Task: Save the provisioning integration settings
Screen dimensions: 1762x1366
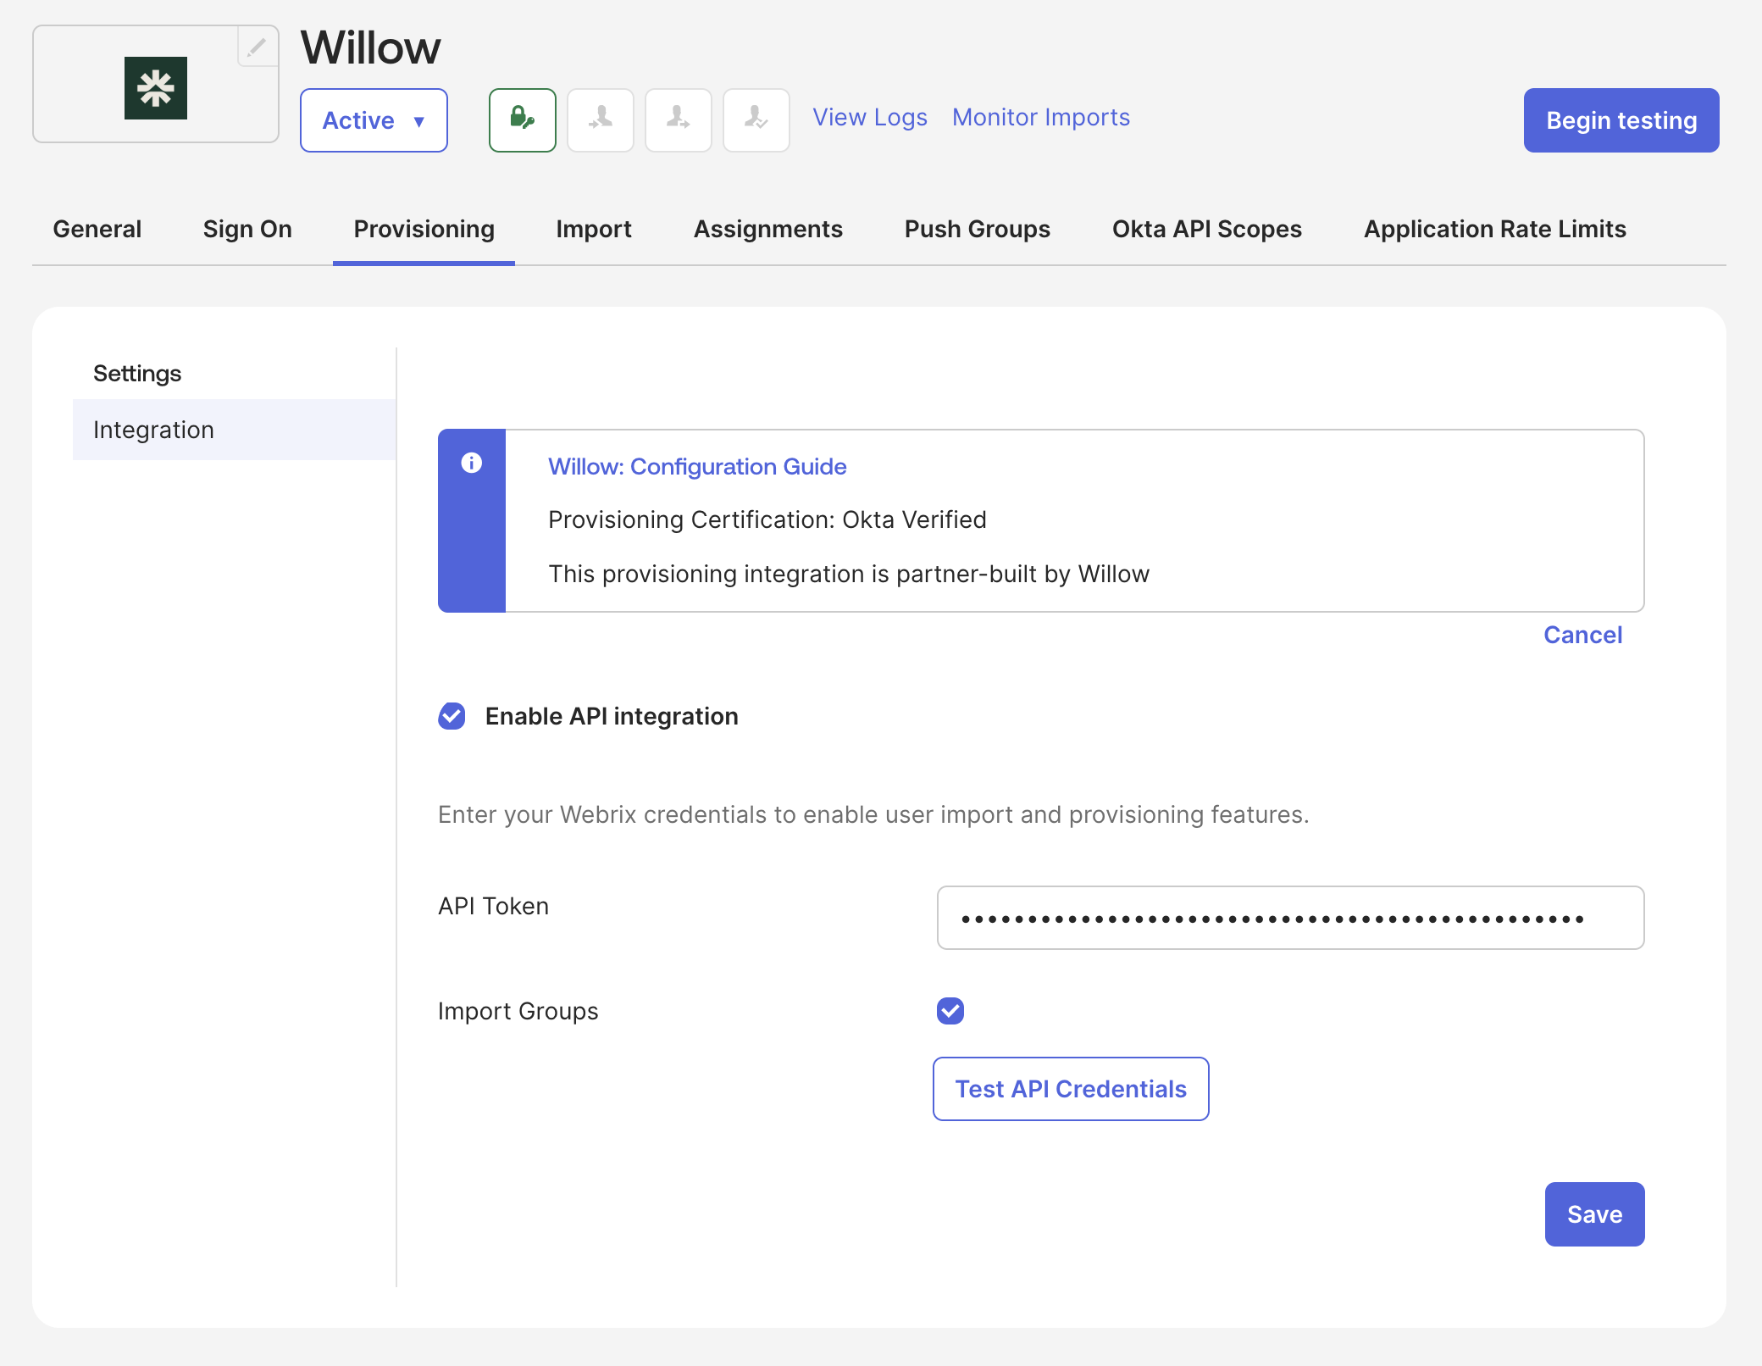Action: click(1594, 1214)
